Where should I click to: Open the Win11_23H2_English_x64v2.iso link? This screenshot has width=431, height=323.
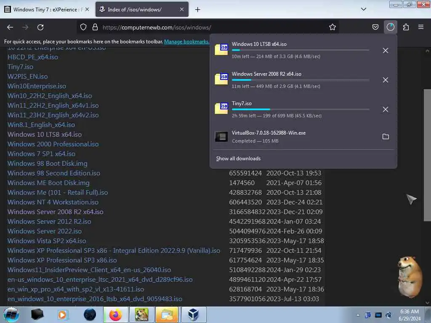(x=53, y=115)
